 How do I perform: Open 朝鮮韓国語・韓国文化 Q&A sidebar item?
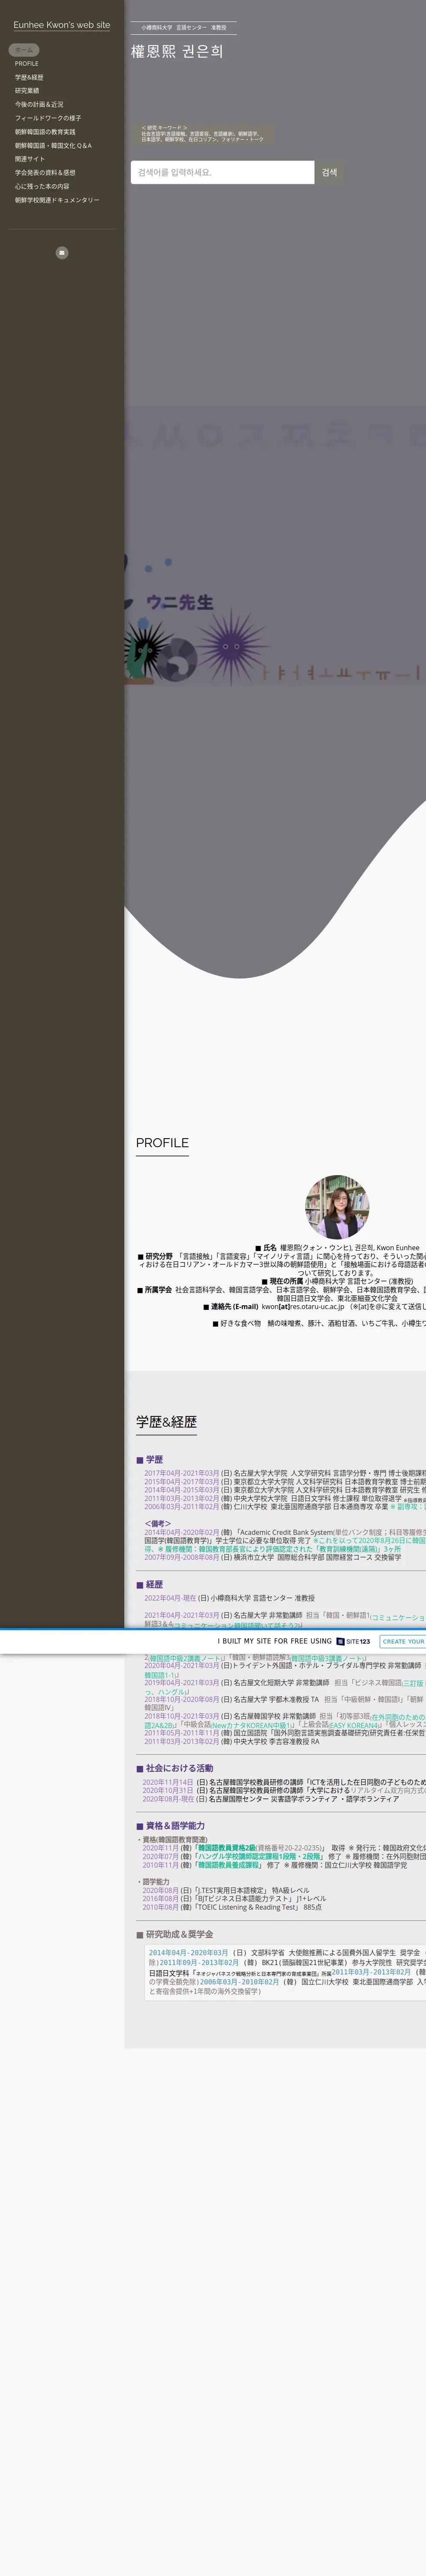coord(53,146)
